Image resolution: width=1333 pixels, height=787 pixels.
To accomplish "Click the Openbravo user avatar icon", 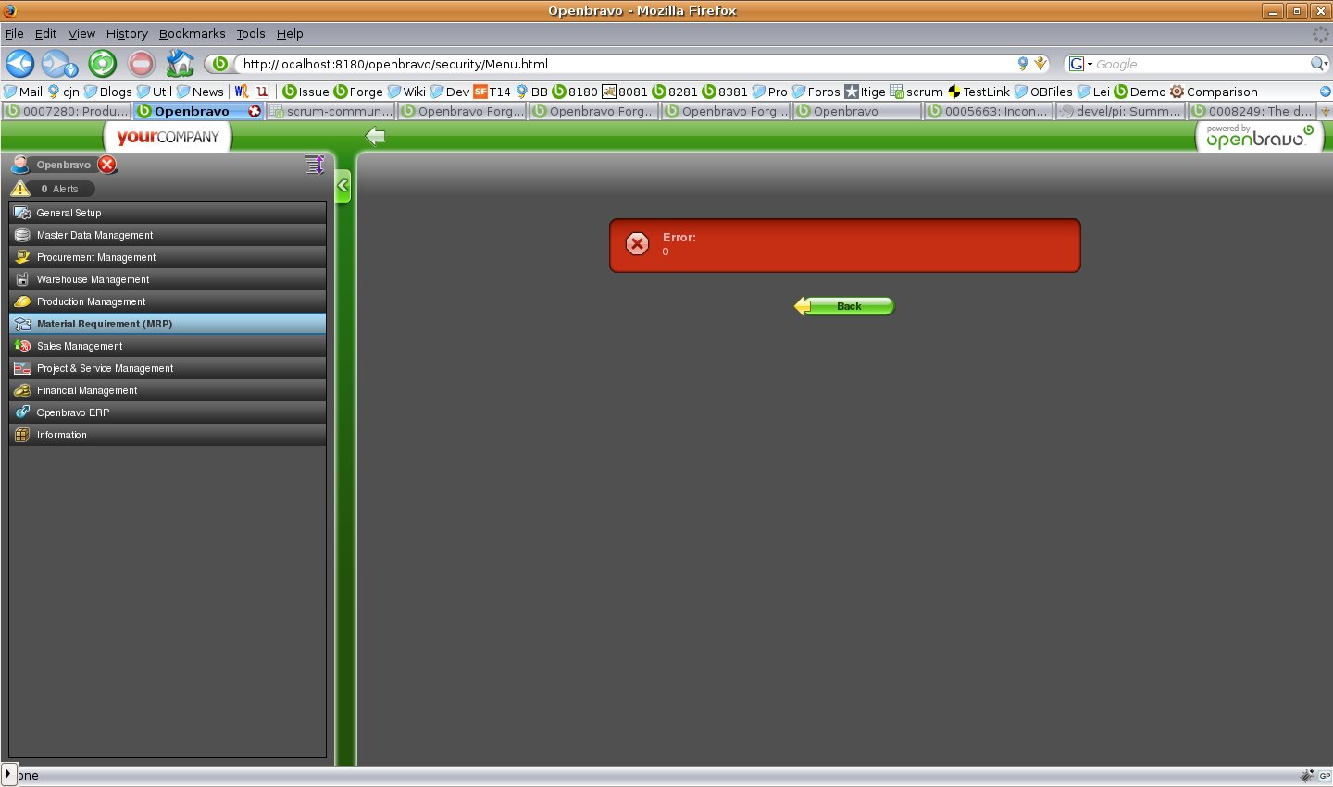I will click(20, 165).
